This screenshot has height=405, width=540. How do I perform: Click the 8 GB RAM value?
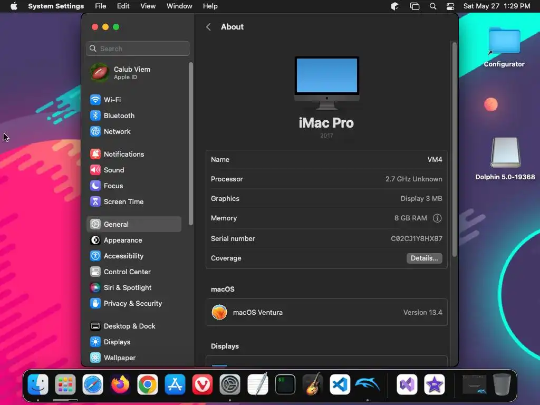coord(410,218)
